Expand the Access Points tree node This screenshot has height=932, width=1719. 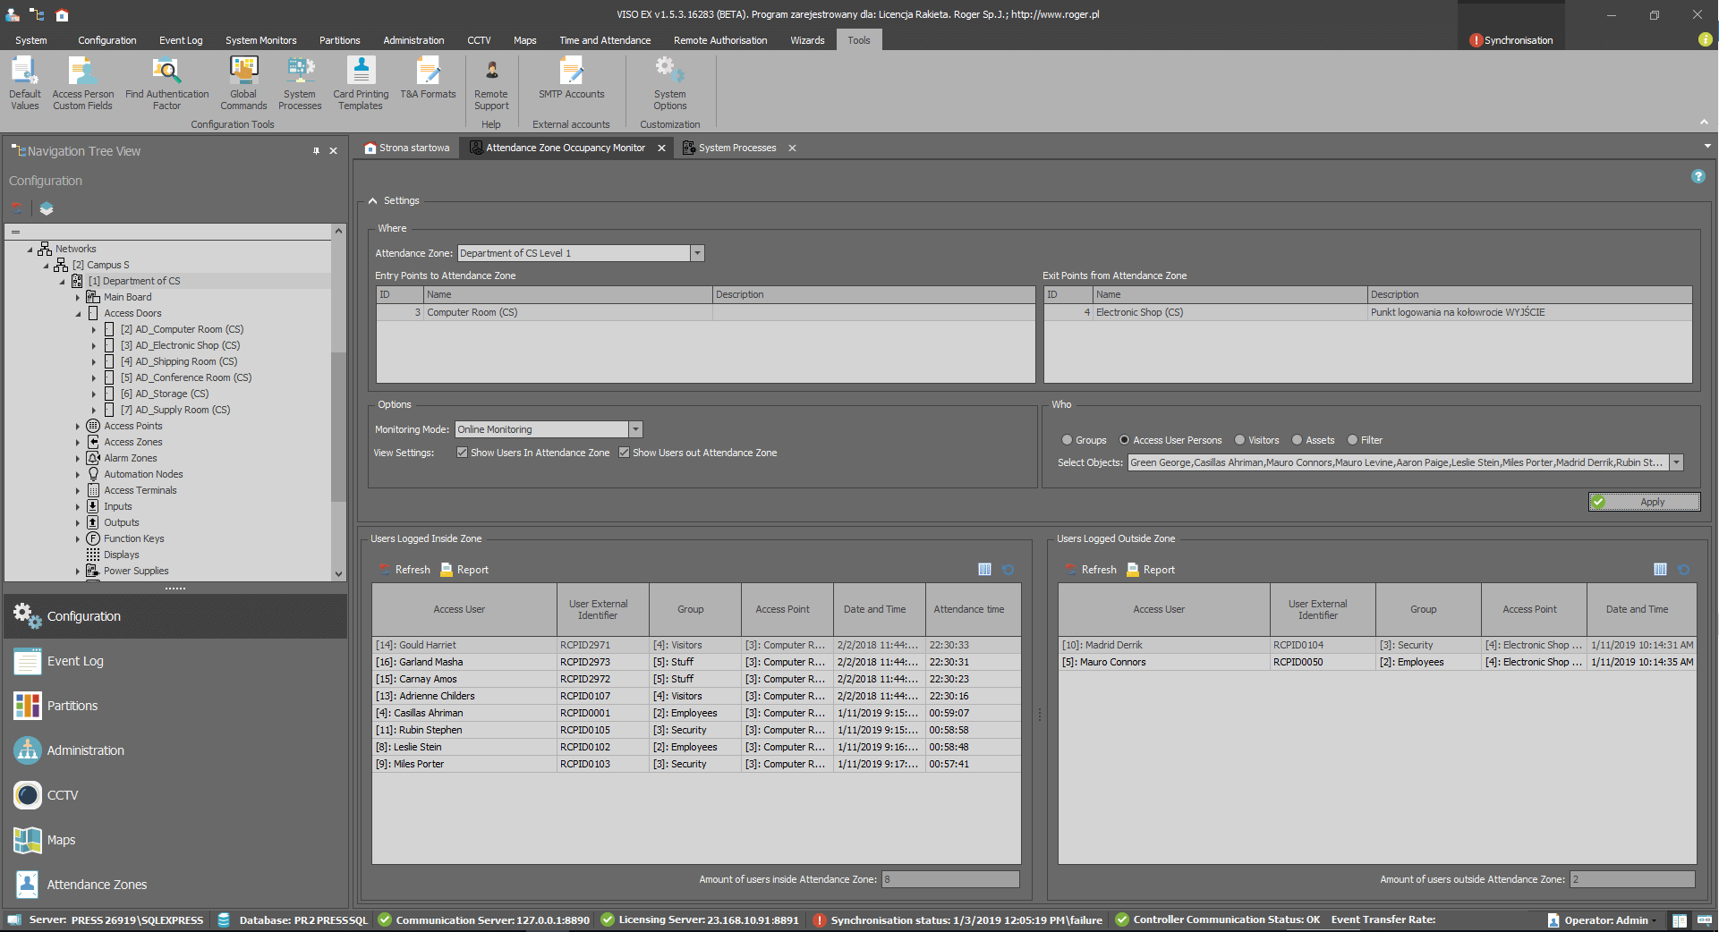pyautogui.click(x=78, y=427)
